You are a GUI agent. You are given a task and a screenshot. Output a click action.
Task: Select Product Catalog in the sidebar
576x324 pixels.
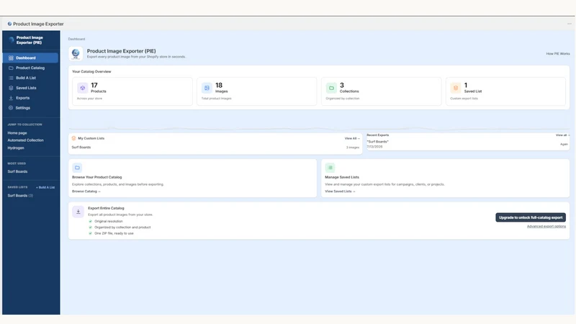point(30,68)
